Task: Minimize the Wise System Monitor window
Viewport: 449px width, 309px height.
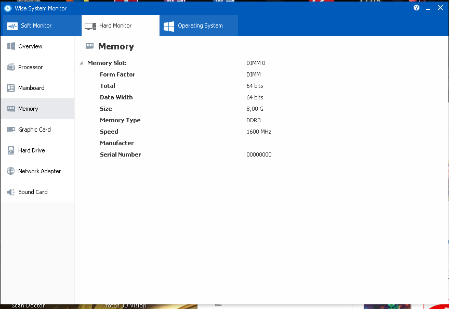Action: coord(428,8)
